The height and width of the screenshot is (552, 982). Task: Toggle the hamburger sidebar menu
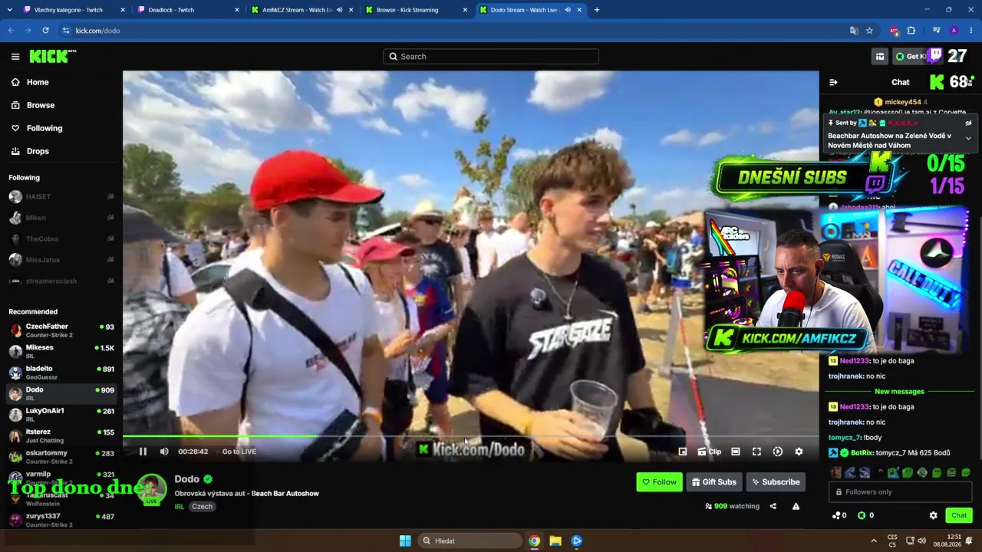point(15,56)
